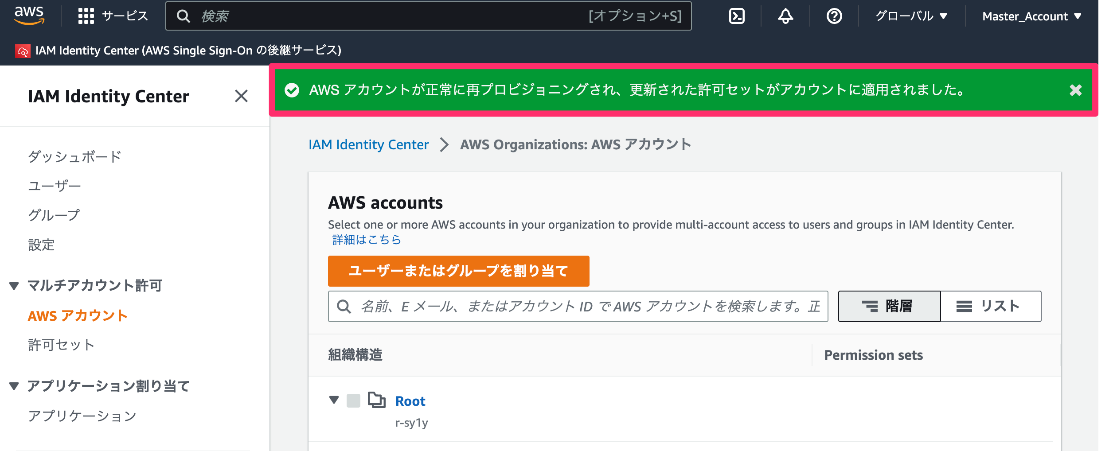The height and width of the screenshot is (451, 1117).
Task: Click the Permission sets column header
Action: point(873,355)
